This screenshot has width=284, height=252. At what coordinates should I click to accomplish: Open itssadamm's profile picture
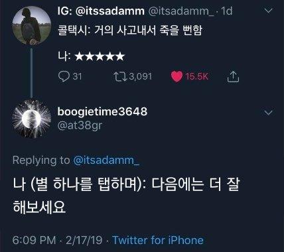pyautogui.click(x=32, y=25)
